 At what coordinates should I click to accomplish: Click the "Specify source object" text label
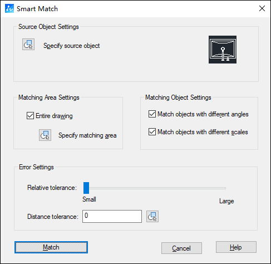(71, 46)
